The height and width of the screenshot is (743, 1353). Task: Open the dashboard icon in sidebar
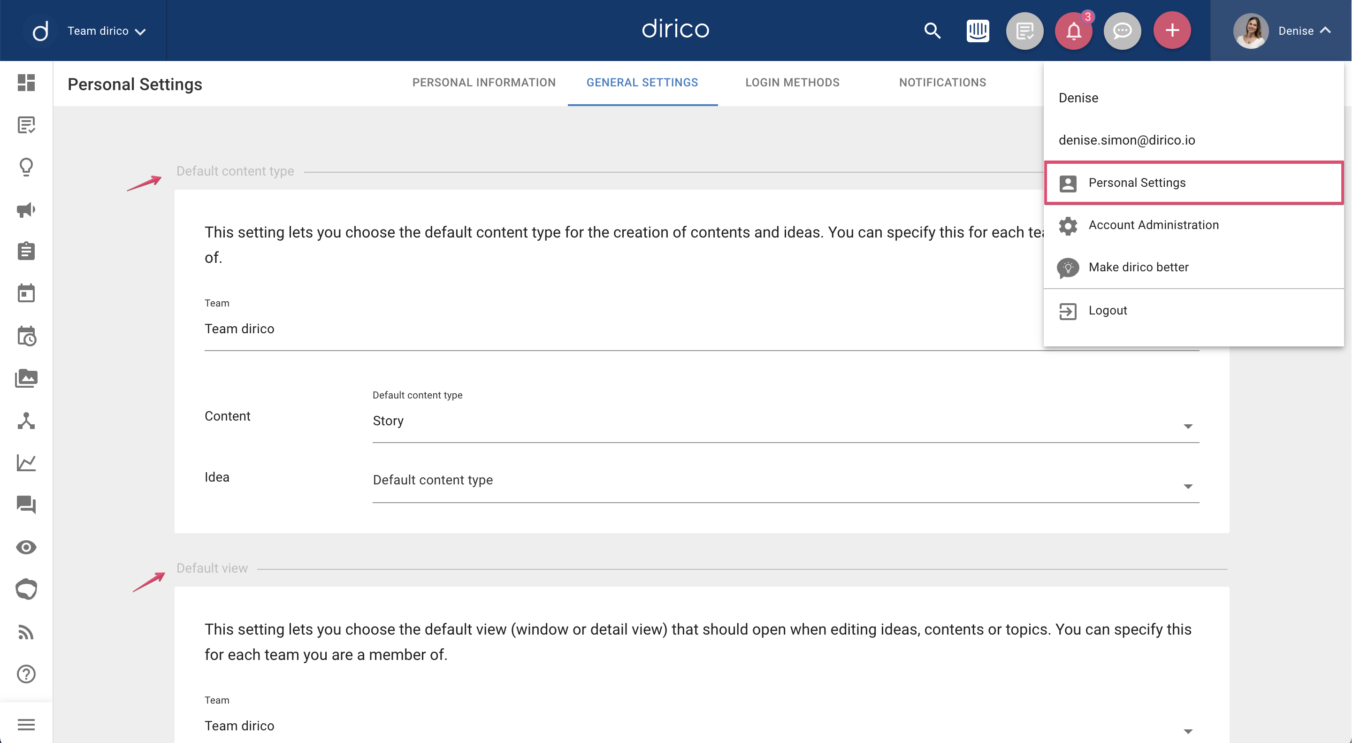[x=26, y=83]
